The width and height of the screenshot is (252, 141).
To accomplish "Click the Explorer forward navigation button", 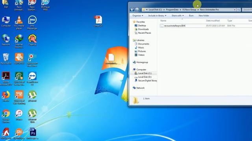I will pyautogui.click(x=137, y=10).
